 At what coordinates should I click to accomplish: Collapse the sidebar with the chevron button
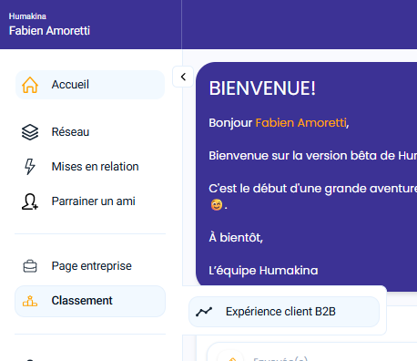point(183,77)
